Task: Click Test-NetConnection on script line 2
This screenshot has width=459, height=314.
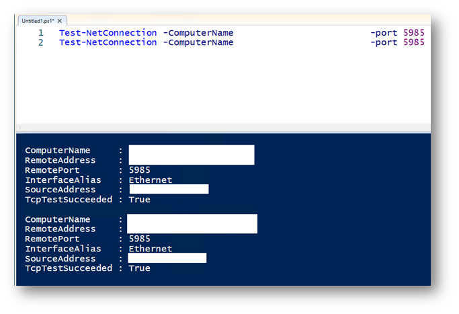Action: (x=108, y=42)
